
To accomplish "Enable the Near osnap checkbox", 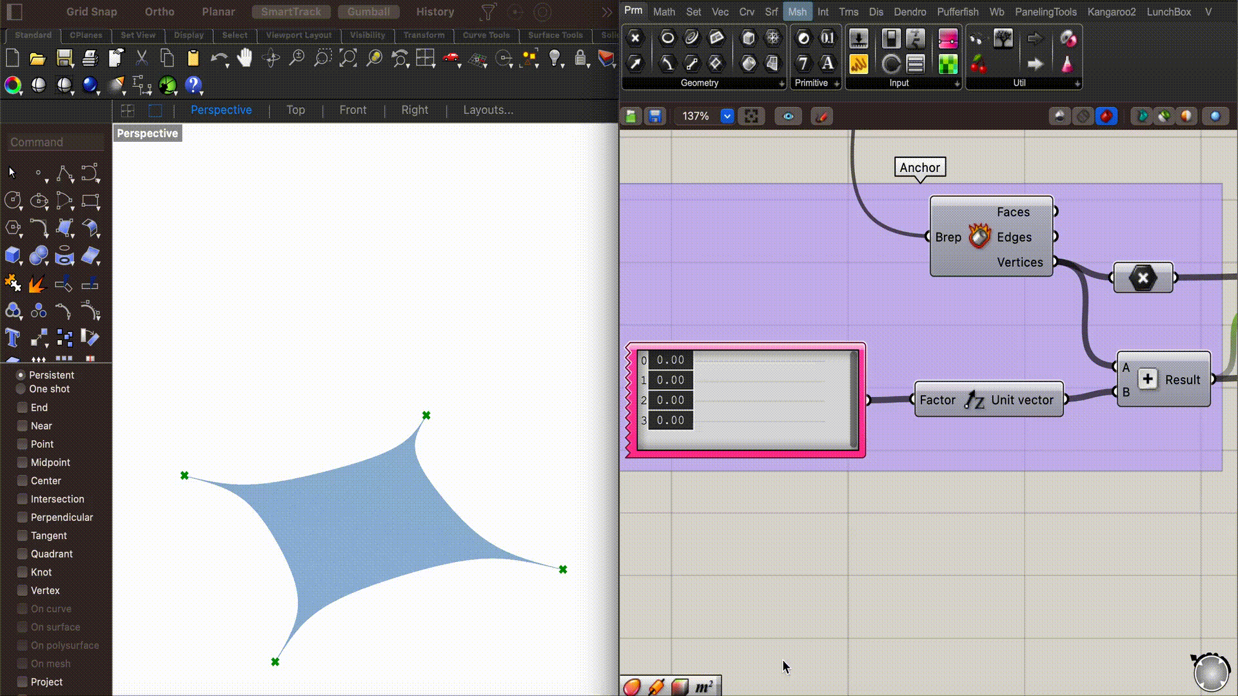I will (23, 426).
